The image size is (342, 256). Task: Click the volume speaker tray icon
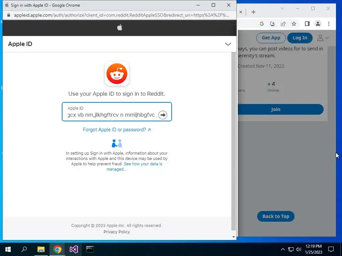point(299,249)
